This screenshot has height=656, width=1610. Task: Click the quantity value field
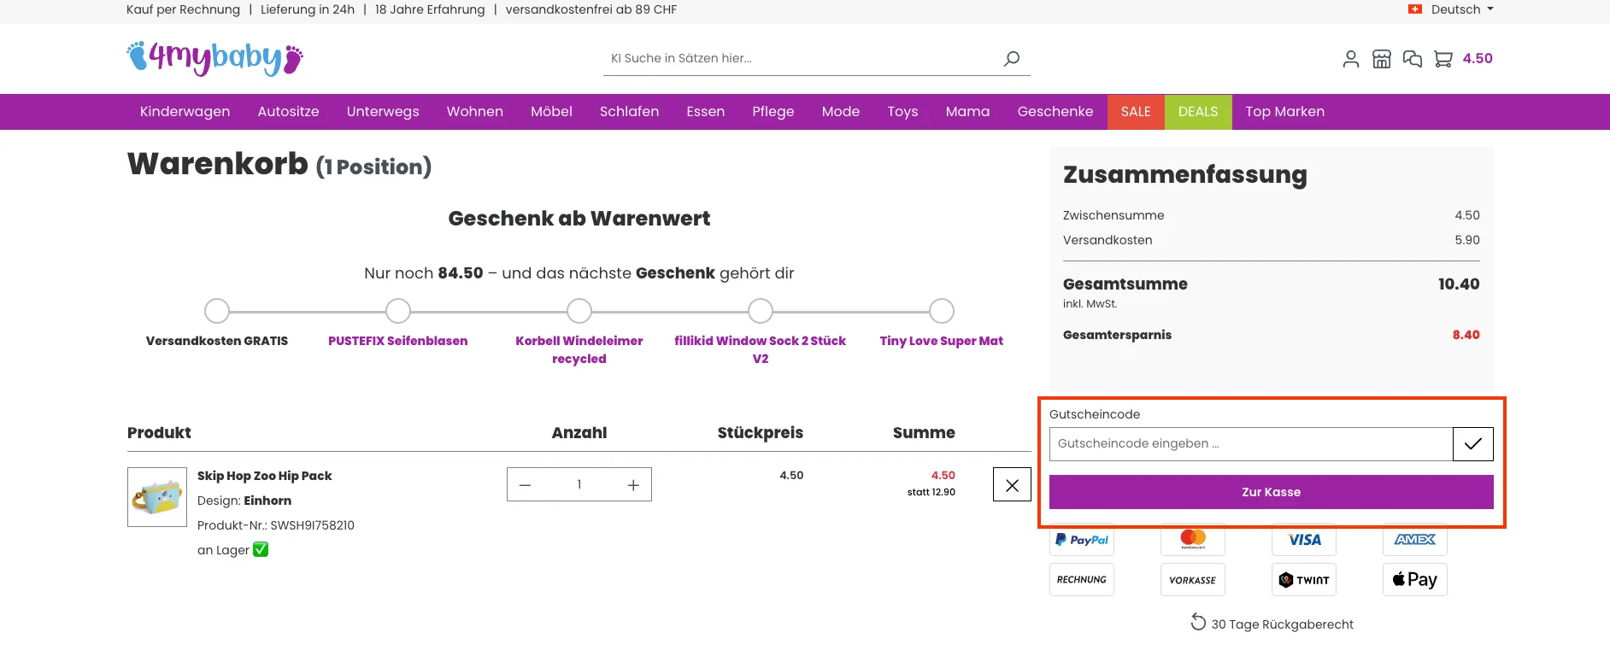click(x=579, y=485)
